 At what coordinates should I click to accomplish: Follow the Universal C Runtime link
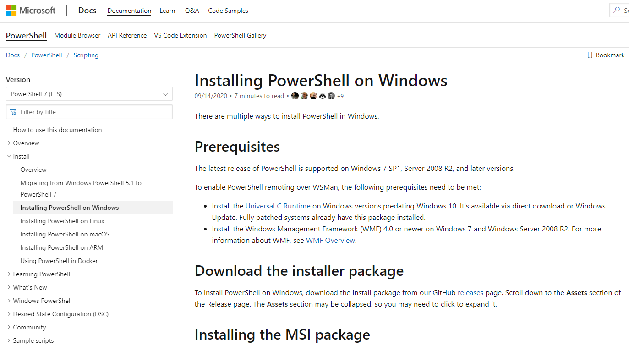tap(278, 206)
